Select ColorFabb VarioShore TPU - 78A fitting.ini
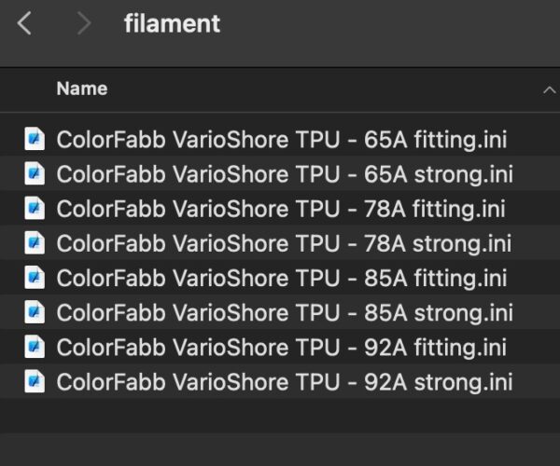Image resolution: width=560 pixels, height=466 pixels. (x=280, y=208)
